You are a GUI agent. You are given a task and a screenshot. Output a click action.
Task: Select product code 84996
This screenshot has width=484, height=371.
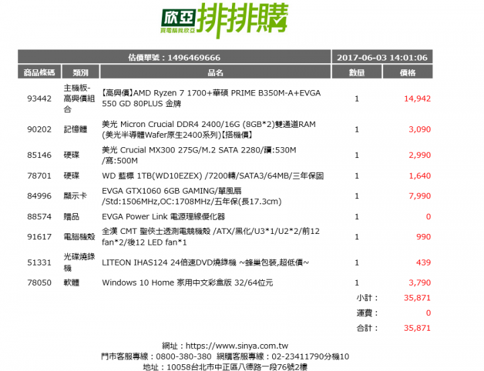[x=39, y=196]
